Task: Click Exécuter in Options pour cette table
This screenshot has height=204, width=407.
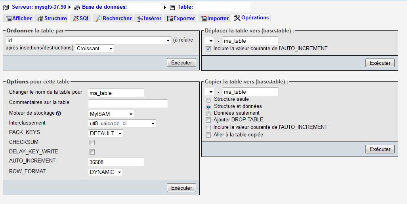Action: [181, 188]
